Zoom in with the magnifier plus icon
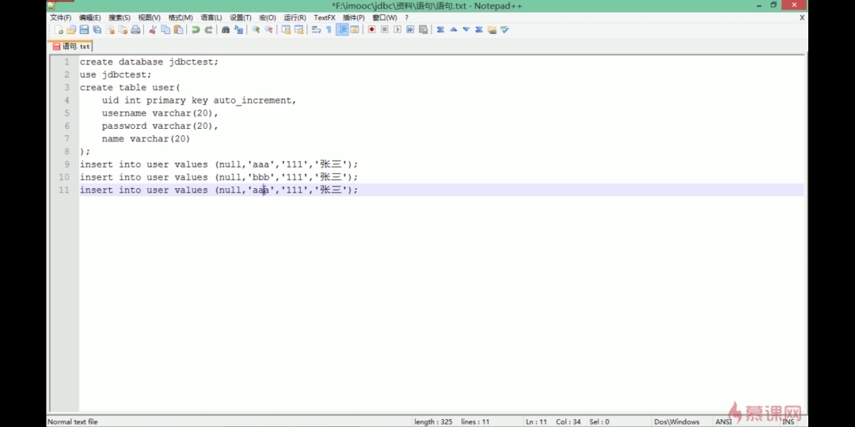The height and width of the screenshot is (427, 855). 255,29
